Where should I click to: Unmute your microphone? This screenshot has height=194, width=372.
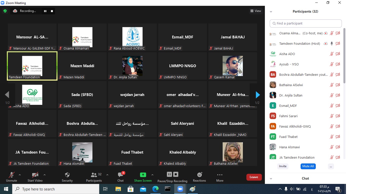point(12,177)
